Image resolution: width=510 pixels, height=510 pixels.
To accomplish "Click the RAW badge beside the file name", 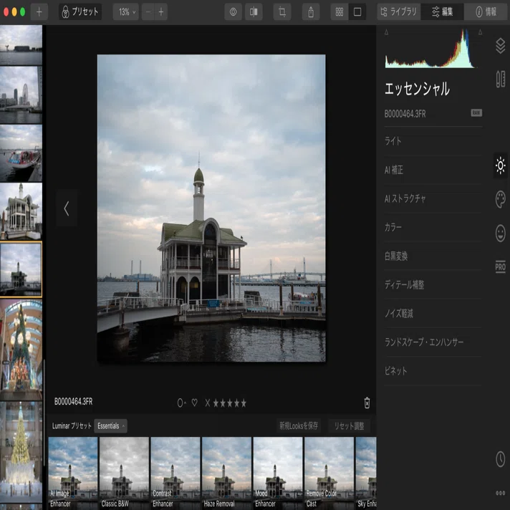I will click(x=476, y=113).
